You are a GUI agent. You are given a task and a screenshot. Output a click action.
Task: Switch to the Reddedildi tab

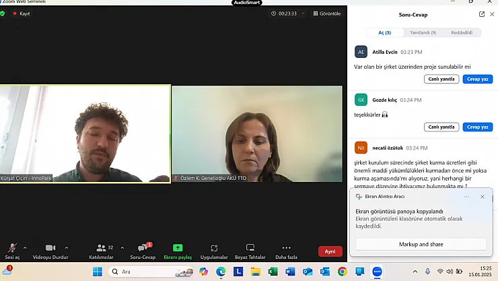coord(461,32)
